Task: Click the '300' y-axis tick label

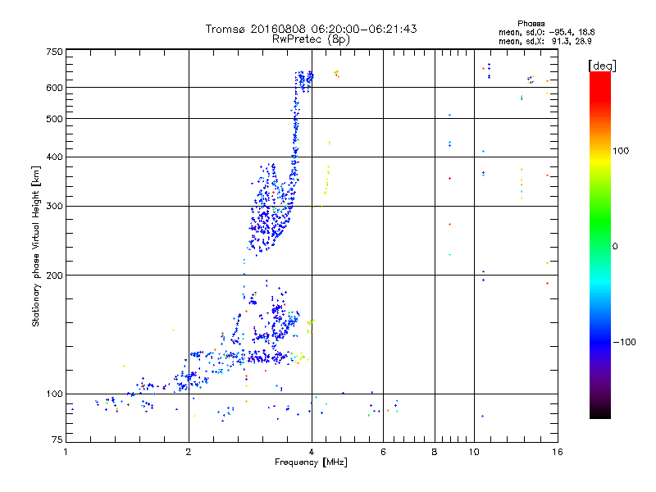Action: [55, 206]
